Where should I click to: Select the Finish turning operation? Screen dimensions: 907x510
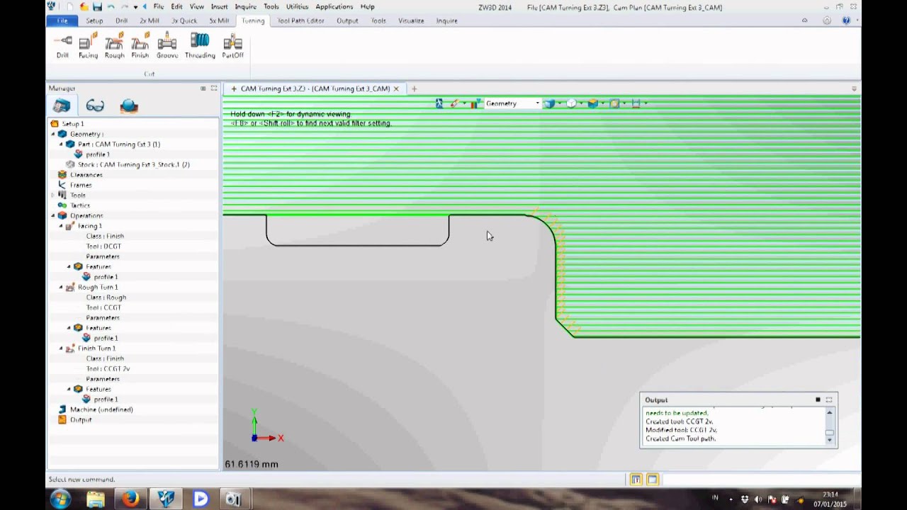click(140, 46)
